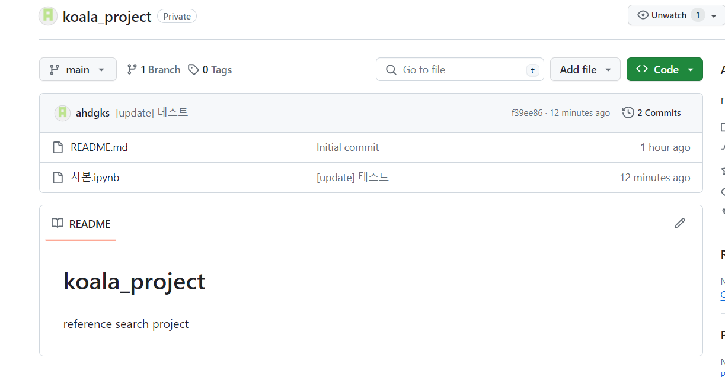Open the 사본.ipynb notebook file
This screenshot has height=377, width=725.
point(95,178)
